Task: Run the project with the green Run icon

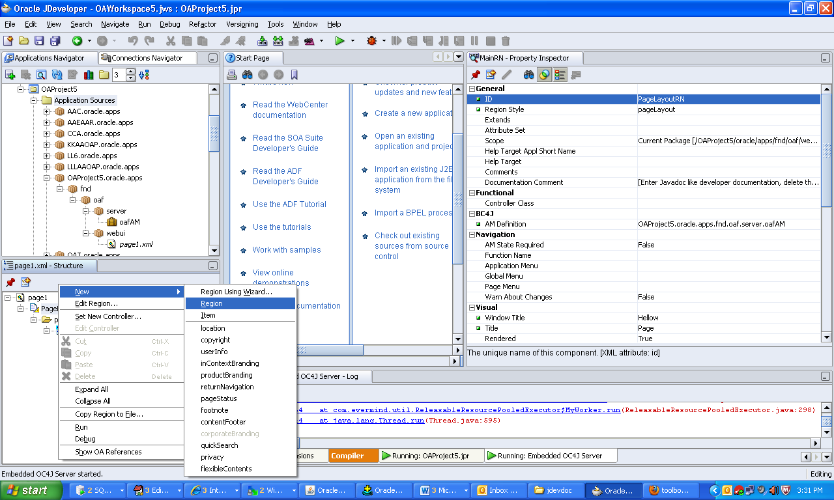Action: click(x=339, y=40)
